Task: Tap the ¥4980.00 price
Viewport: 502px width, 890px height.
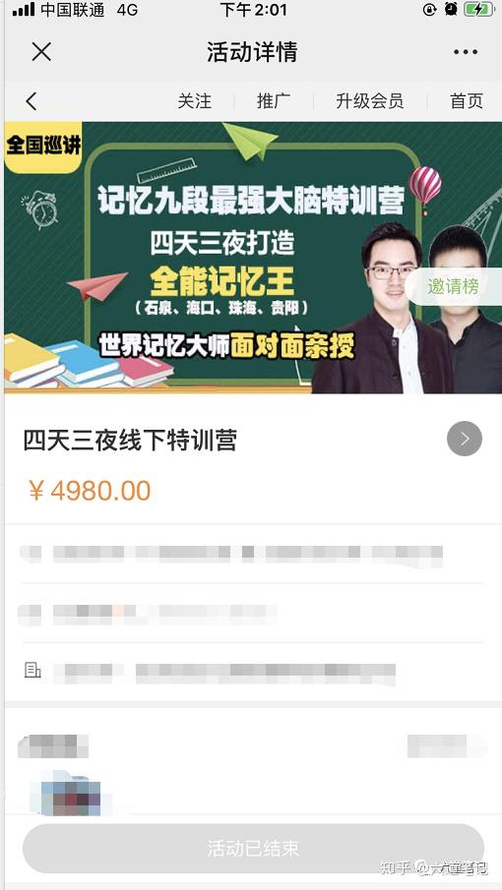Action: 90,491
